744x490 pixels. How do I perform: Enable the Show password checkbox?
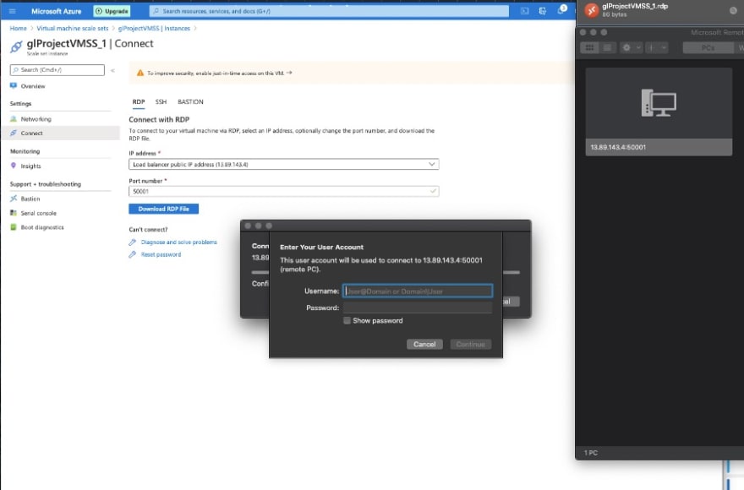click(347, 321)
